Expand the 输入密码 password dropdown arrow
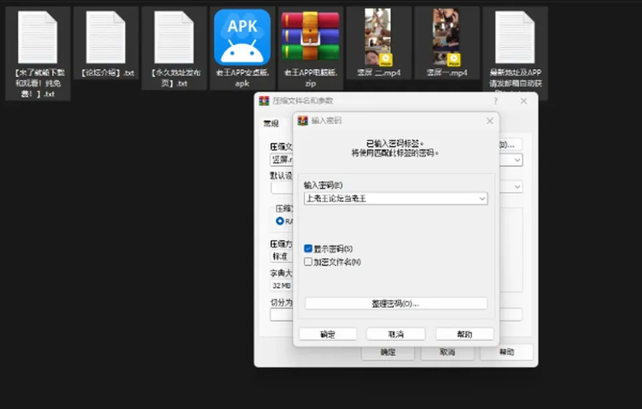Viewport: 642px width, 409px height. 482,199
